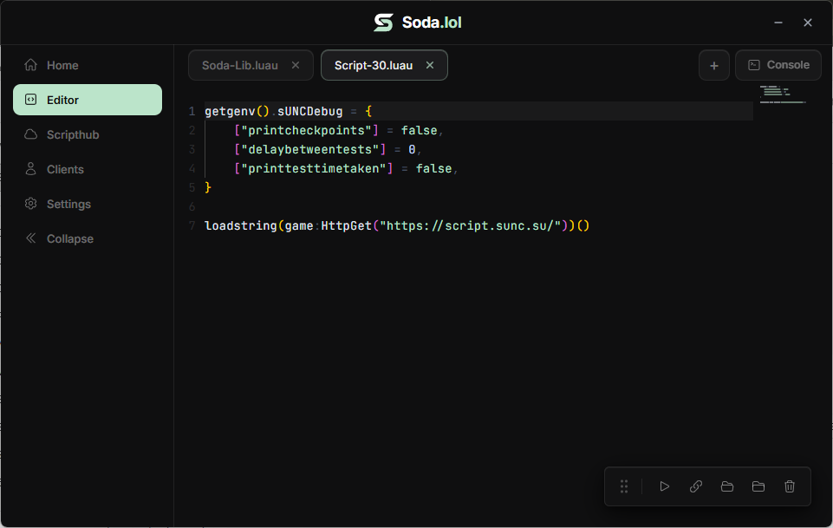Close the Soda-Lib.luau tab
This screenshot has width=833, height=528.
click(x=296, y=65)
